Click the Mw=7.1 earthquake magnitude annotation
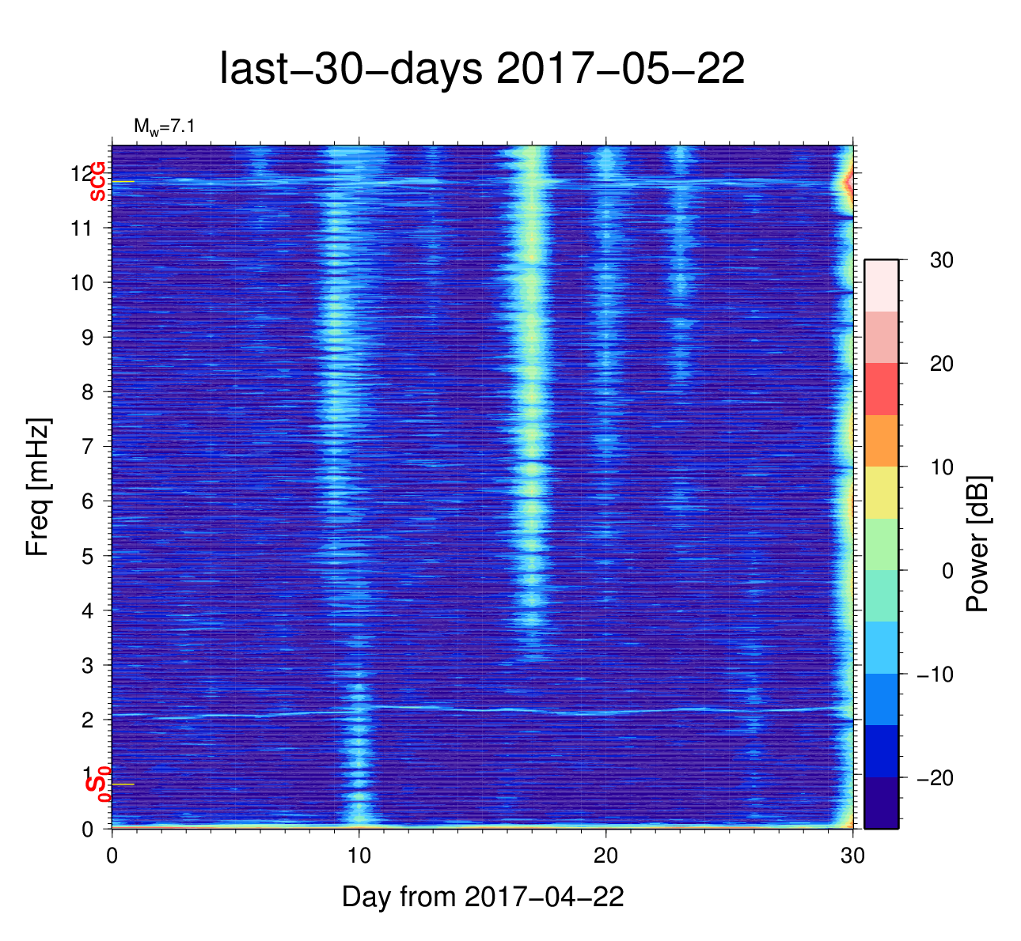The image size is (1021, 941). [x=164, y=126]
